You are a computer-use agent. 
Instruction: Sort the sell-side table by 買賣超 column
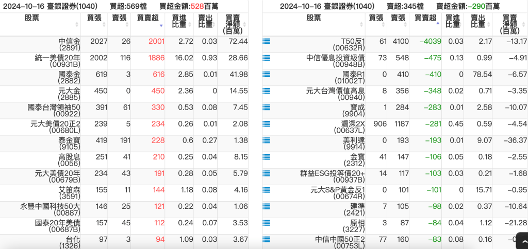pyautogui.click(x=425, y=21)
